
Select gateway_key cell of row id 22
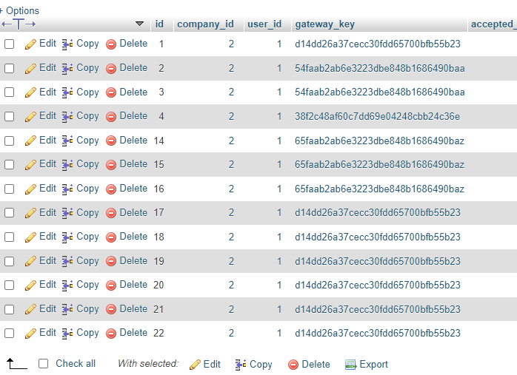(x=378, y=333)
